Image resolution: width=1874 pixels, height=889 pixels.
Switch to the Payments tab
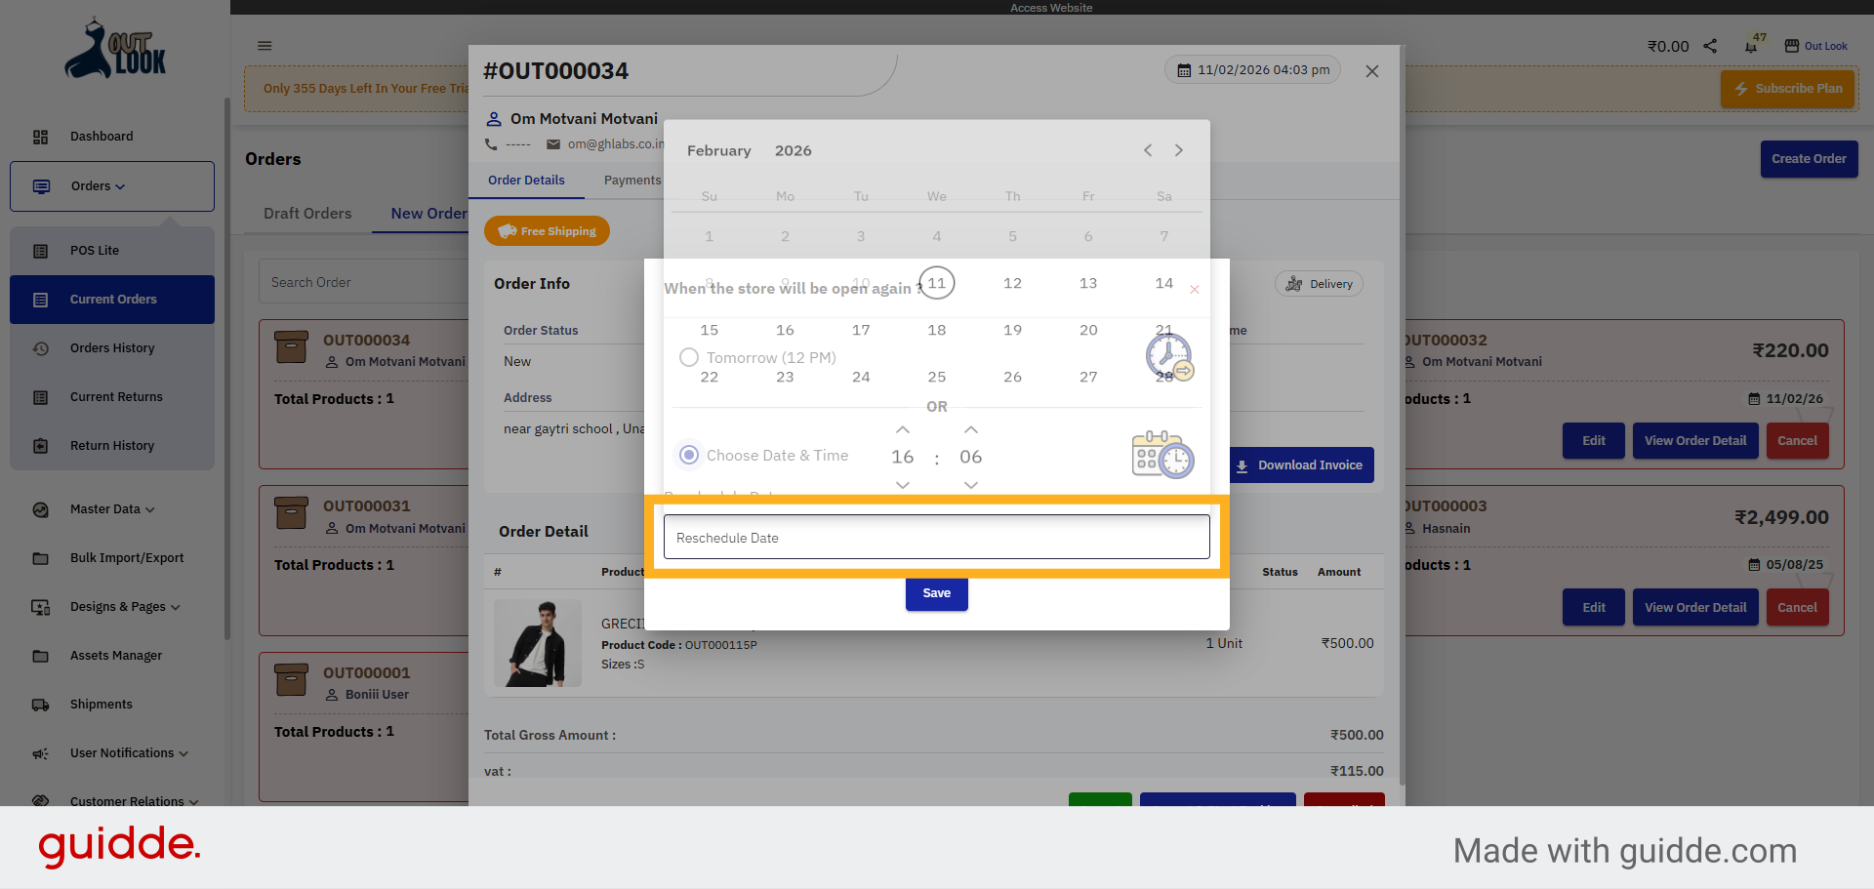[x=631, y=180]
